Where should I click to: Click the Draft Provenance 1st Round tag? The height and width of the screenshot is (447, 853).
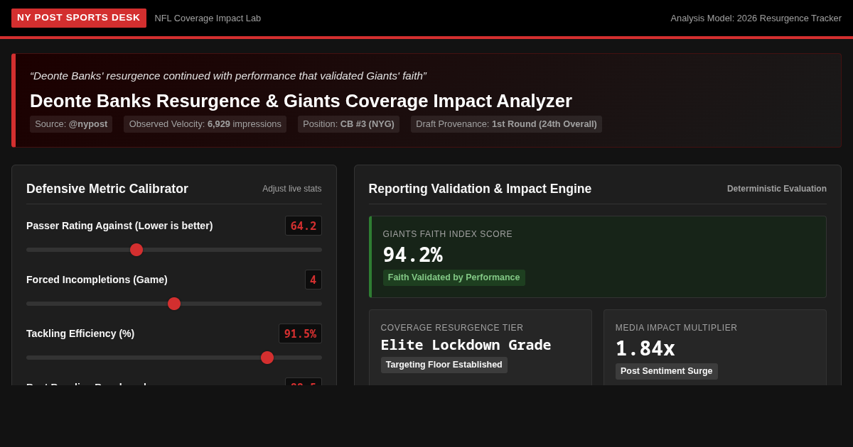tap(506, 124)
